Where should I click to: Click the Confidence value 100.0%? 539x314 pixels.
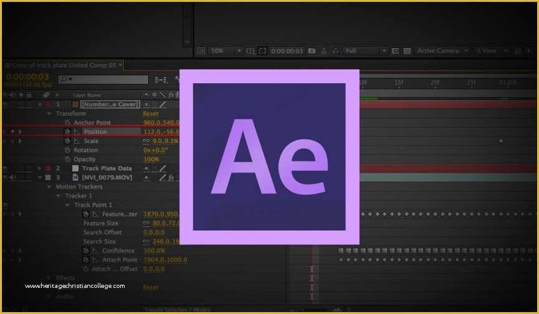[x=155, y=251]
